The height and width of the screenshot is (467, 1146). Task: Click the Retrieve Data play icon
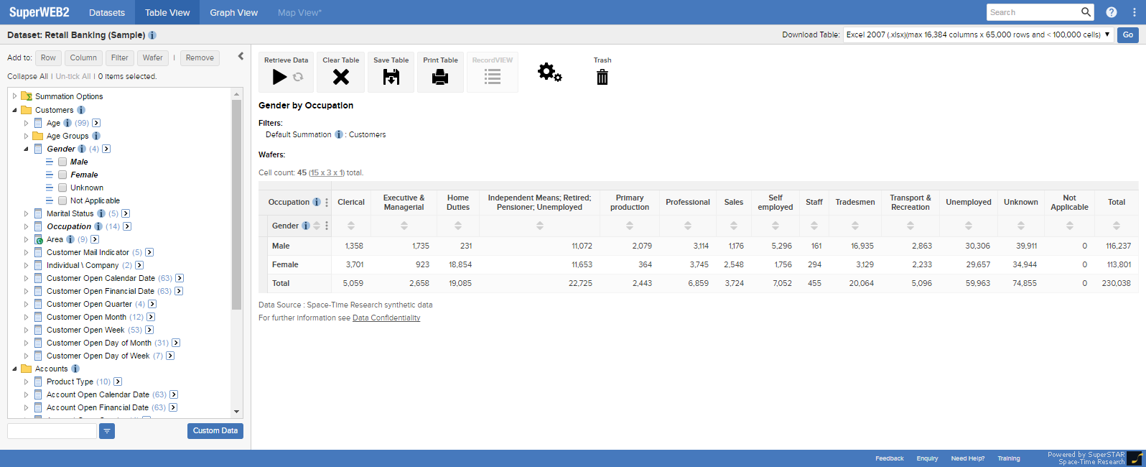[279, 77]
